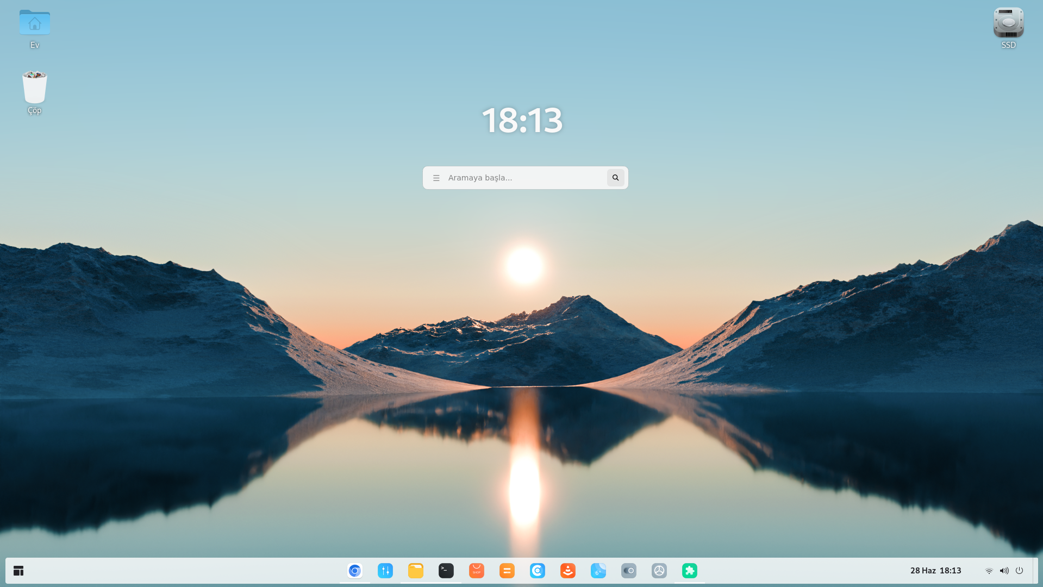Image resolution: width=1043 pixels, height=587 pixels.
Task: Open system settings gear in dock
Action: coord(659,571)
